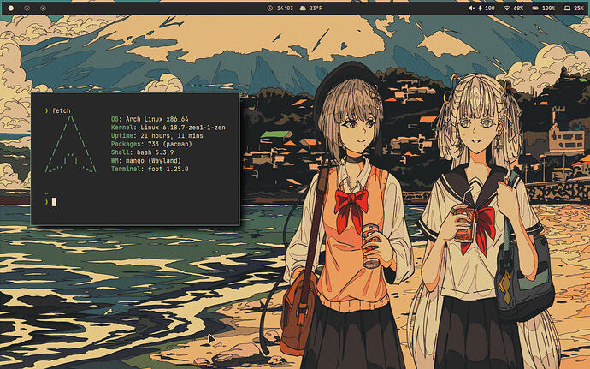The height and width of the screenshot is (369, 590).
Task: Click the 'fetch' command text in terminal
Action: click(x=60, y=110)
